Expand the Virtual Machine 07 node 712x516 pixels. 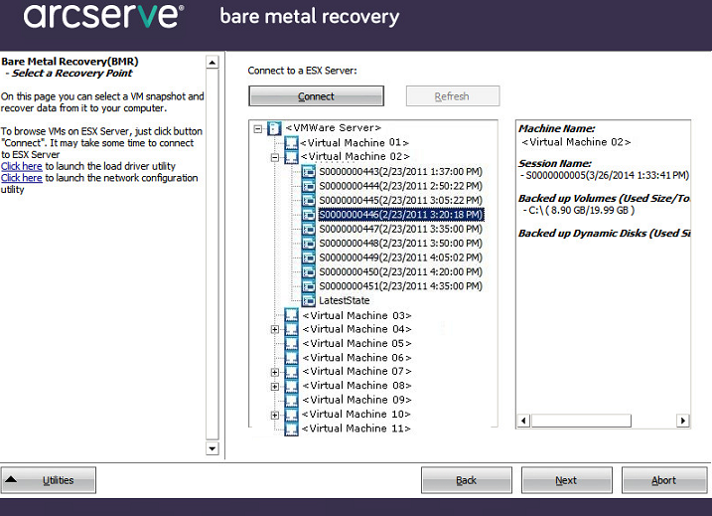275,373
